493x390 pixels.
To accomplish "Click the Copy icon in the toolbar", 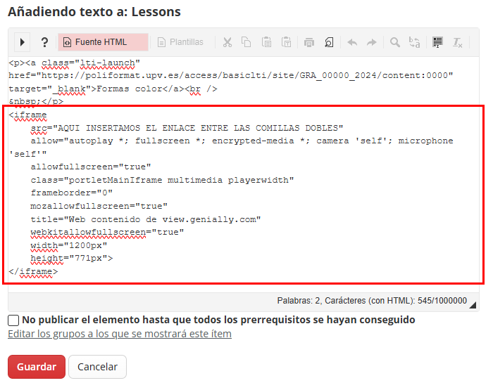I will coord(246,42).
